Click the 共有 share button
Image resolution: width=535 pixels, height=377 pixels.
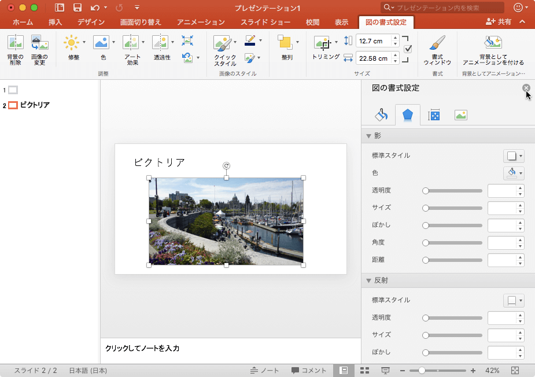[x=499, y=21]
